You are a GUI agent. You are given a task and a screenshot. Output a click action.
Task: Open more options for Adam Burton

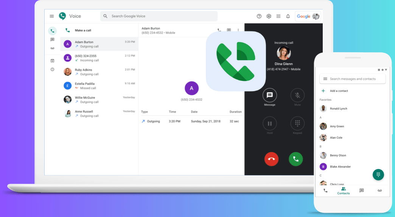238,30
